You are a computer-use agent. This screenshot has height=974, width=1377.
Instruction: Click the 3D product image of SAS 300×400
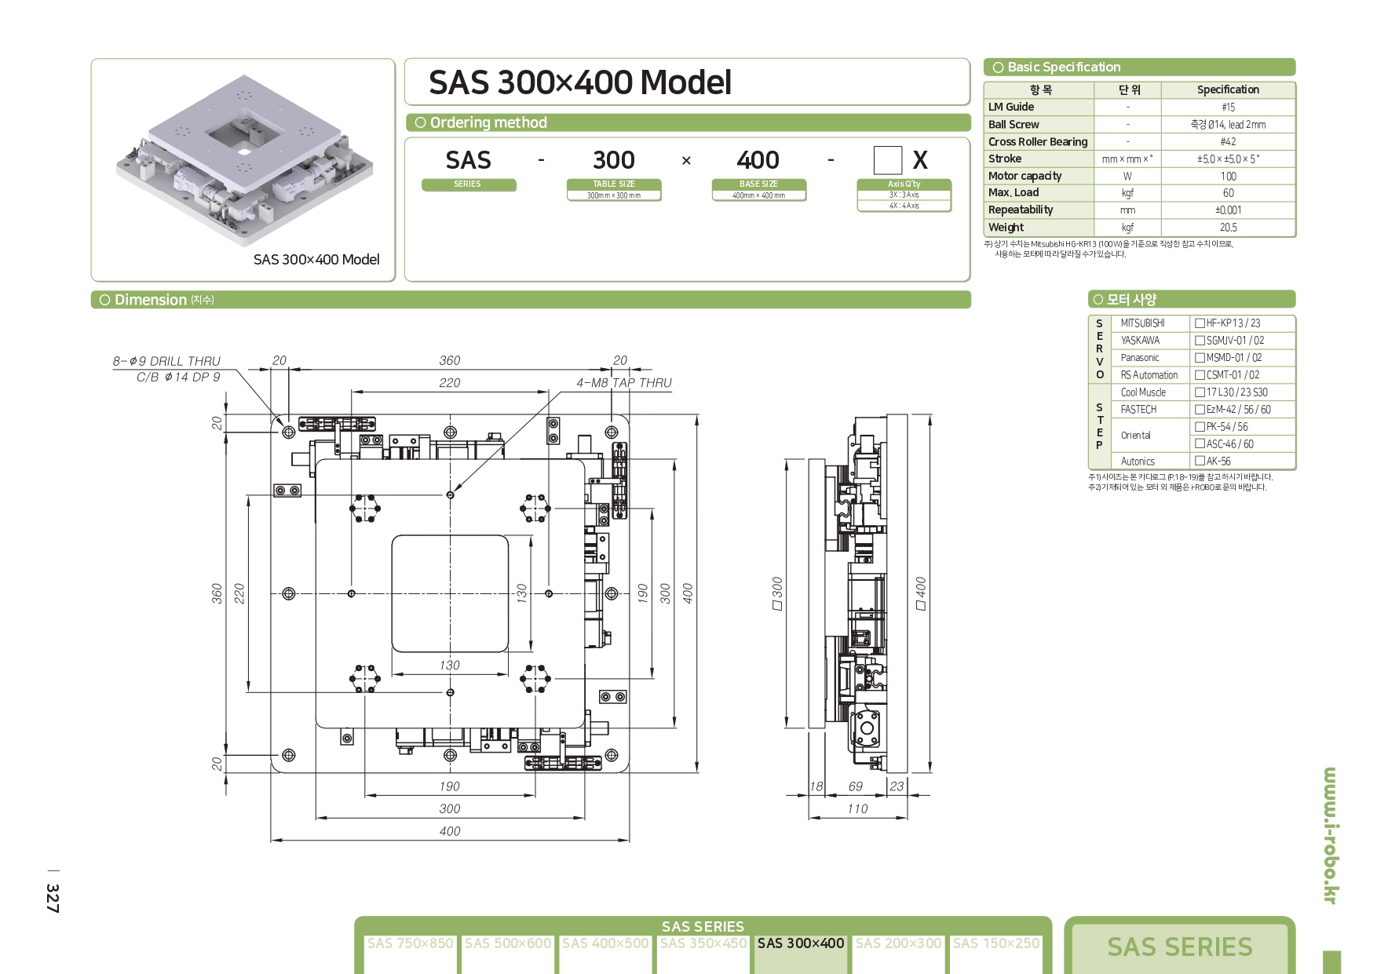pos(243,159)
